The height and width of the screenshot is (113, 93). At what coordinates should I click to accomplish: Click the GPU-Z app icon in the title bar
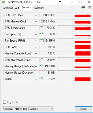pos(3,2)
